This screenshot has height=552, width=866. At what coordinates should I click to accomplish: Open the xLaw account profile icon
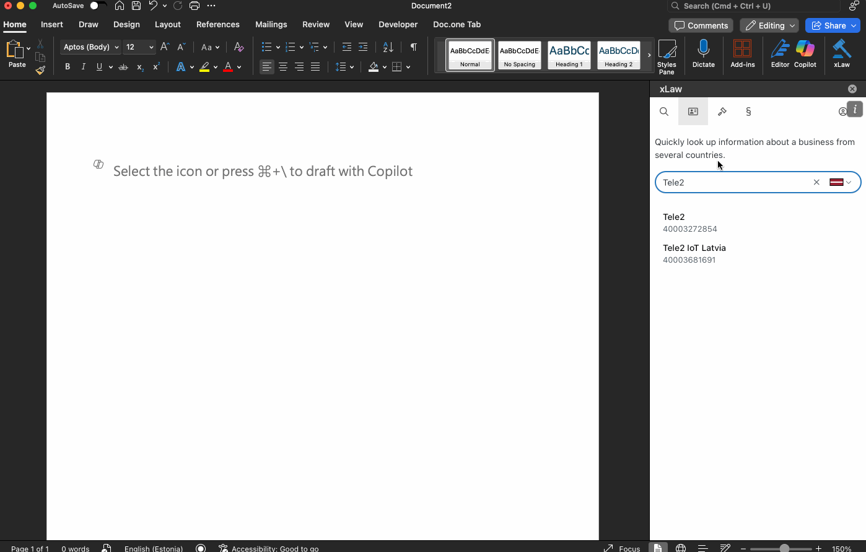tap(842, 112)
